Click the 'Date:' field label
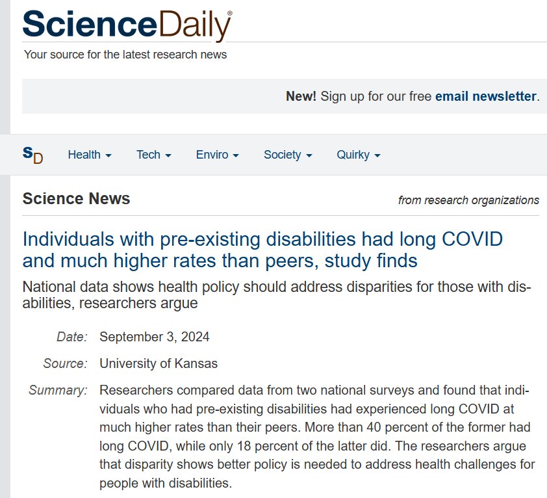 71,337
